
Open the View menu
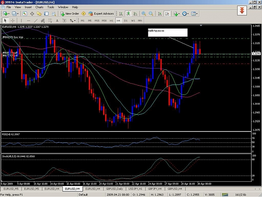[18, 7]
